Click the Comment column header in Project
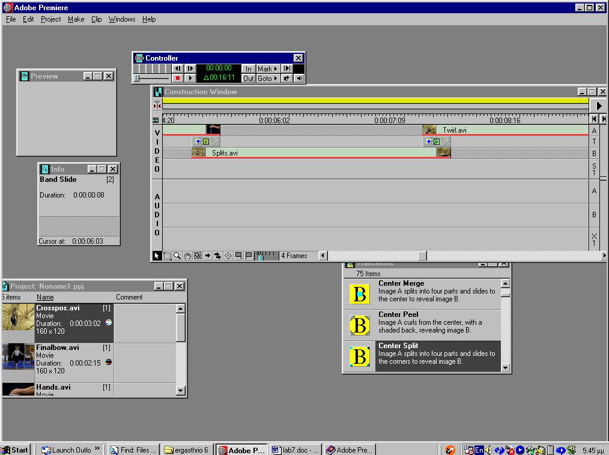 tap(129, 297)
